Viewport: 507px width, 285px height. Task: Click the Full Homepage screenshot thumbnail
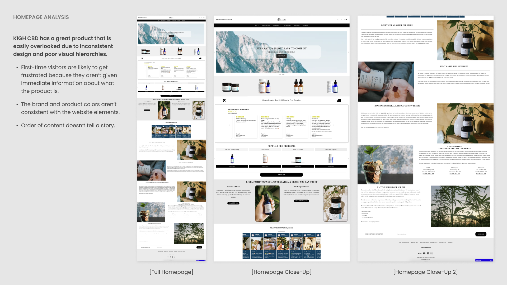(x=171, y=138)
